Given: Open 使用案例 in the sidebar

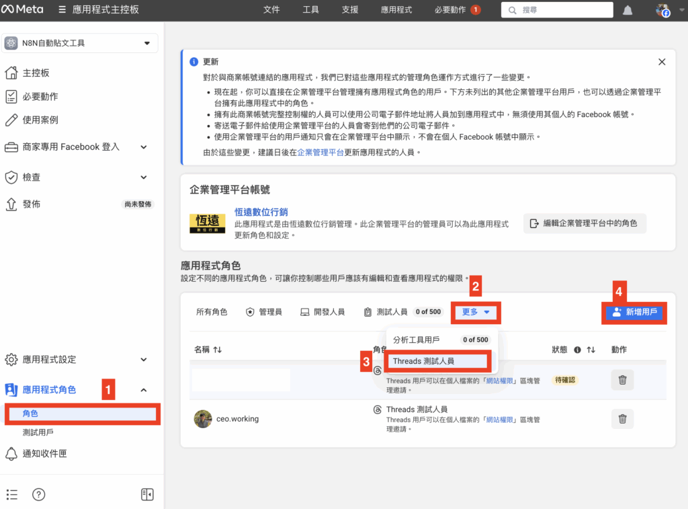Looking at the screenshot, I should point(40,120).
